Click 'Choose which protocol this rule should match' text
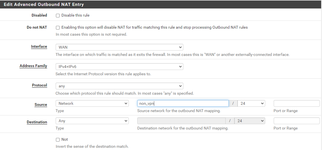 tap(125, 93)
